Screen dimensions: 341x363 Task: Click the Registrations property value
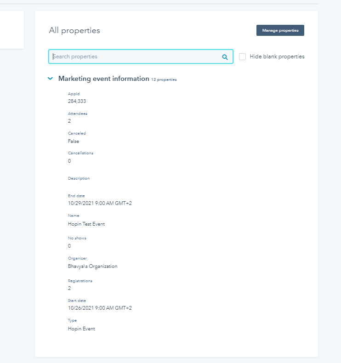point(69,288)
